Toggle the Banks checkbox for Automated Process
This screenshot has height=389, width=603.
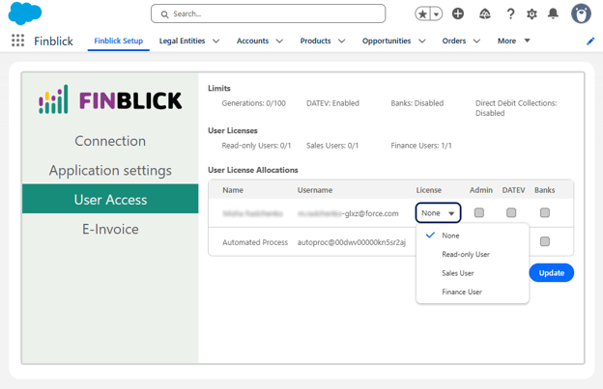(x=545, y=241)
